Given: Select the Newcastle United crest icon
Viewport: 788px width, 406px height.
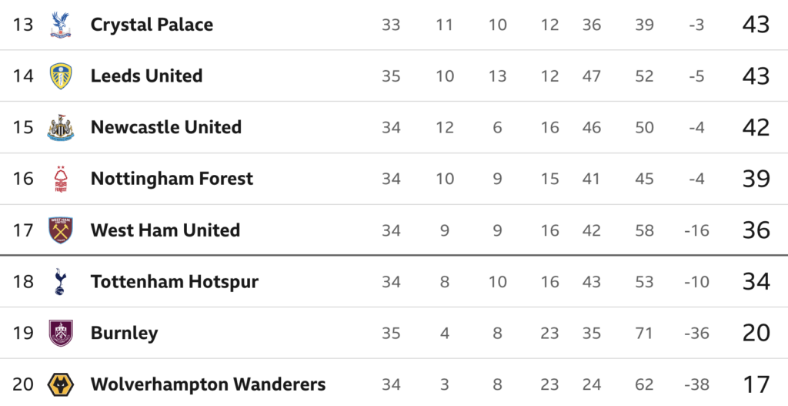Looking at the screenshot, I should (x=60, y=127).
